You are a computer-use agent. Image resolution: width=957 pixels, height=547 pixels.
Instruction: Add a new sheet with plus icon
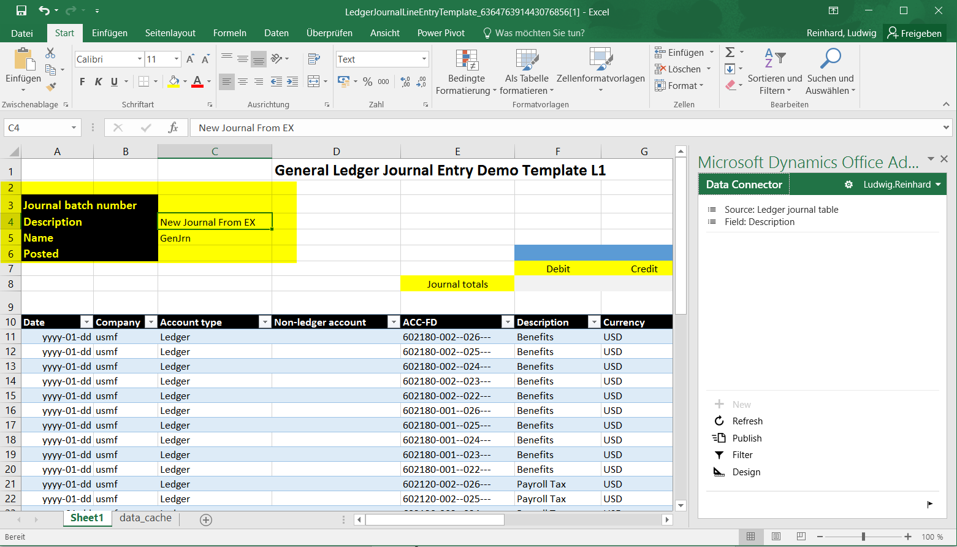206,520
